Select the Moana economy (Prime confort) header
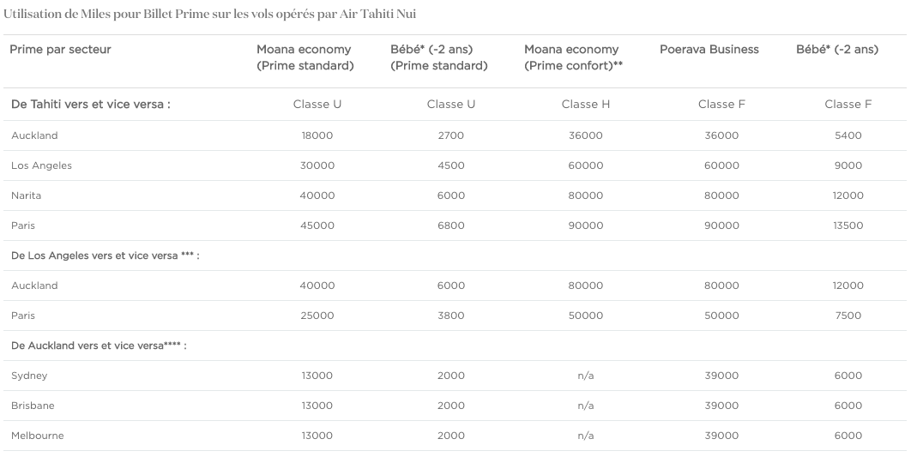917x457 pixels. [573, 57]
